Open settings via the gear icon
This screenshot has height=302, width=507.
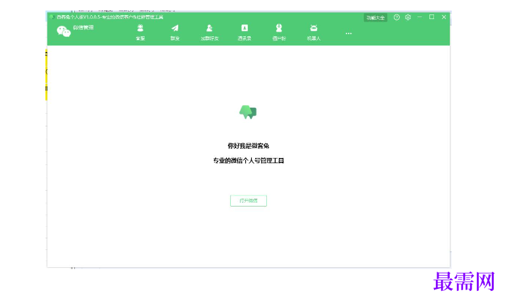[x=408, y=18]
